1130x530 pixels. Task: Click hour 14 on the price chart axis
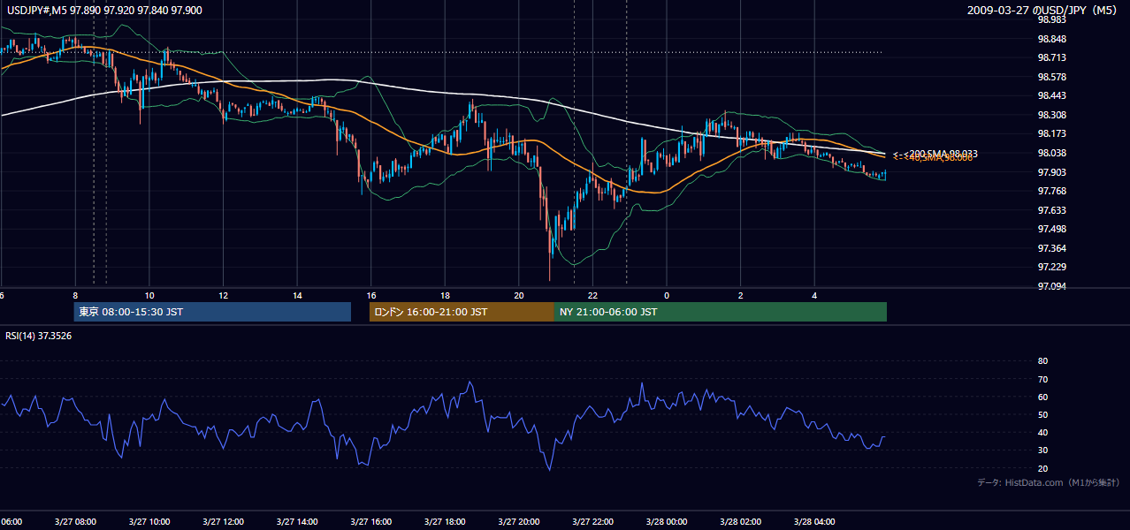pyautogui.click(x=297, y=295)
